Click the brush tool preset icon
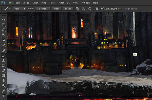152x100 pixels. [6, 9]
